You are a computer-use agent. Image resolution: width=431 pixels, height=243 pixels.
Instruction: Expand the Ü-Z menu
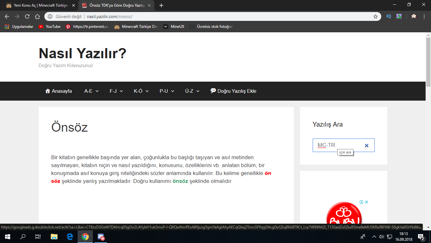pos(192,91)
